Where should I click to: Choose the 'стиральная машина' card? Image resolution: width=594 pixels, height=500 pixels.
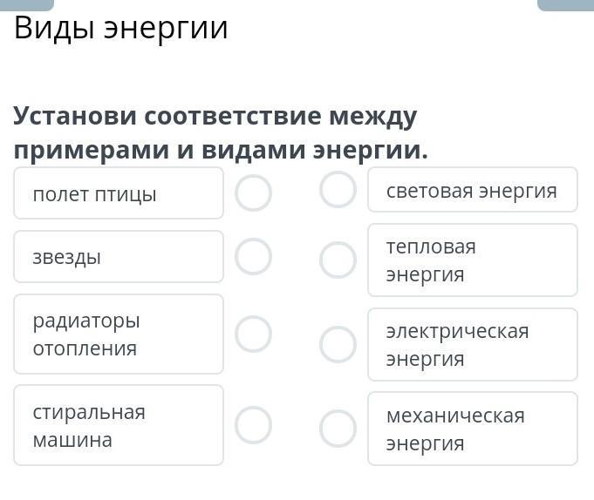pyautogui.click(x=119, y=425)
